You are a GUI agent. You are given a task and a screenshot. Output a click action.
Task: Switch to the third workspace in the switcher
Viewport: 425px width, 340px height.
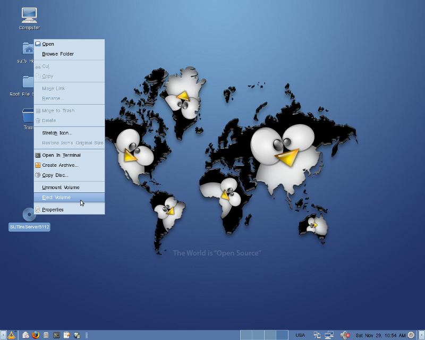tap(270, 335)
